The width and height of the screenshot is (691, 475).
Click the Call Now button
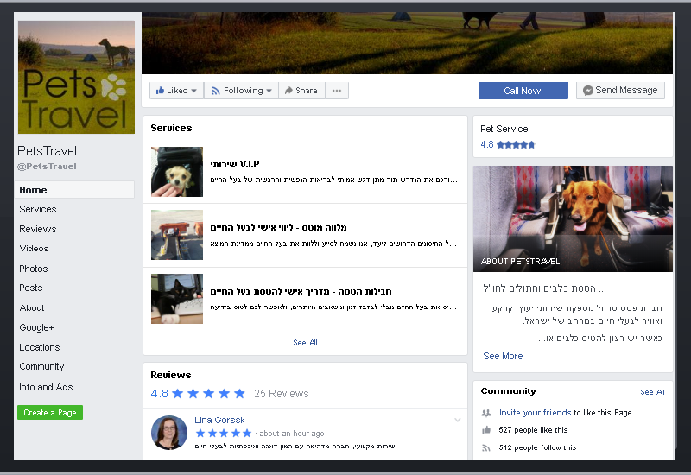click(x=523, y=91)
